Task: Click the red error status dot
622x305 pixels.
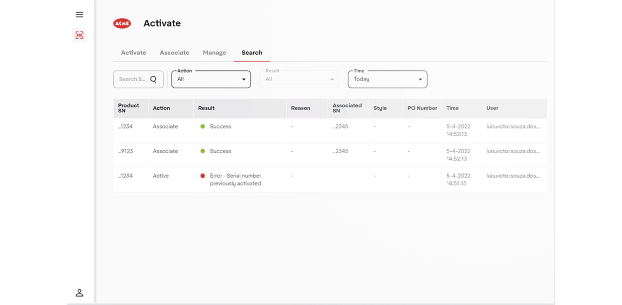Action: coord(202,175)
